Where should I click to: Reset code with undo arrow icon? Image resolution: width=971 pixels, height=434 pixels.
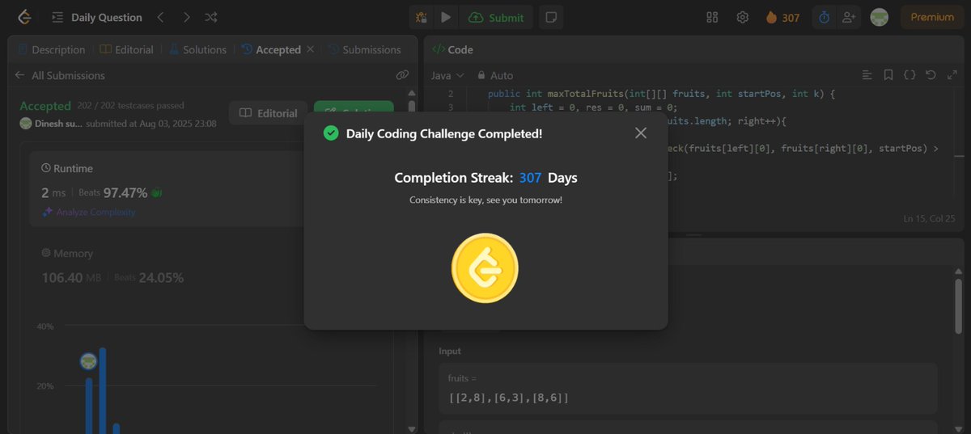(931, 75)
